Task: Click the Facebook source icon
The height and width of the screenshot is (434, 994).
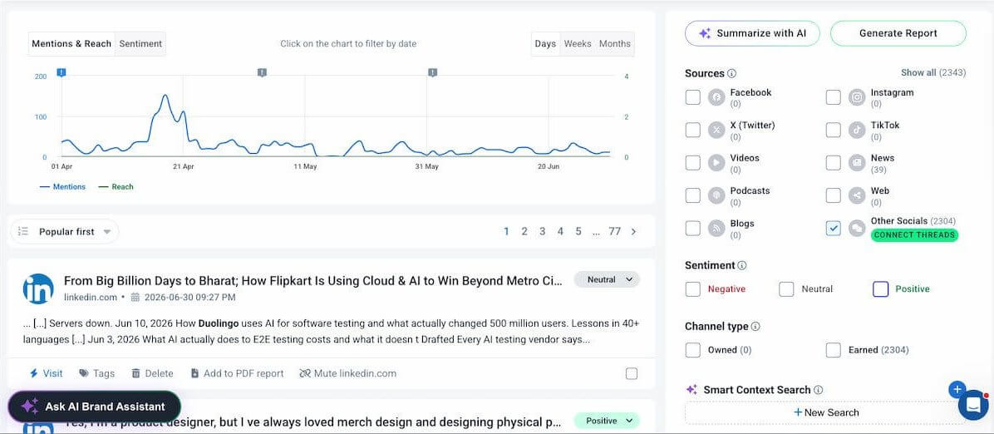Action: click(x=716, y=97)
